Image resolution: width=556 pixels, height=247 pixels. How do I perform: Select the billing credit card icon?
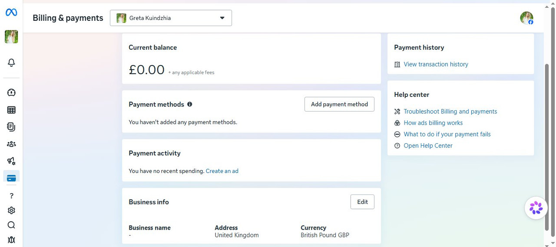(x=11, y=178)
